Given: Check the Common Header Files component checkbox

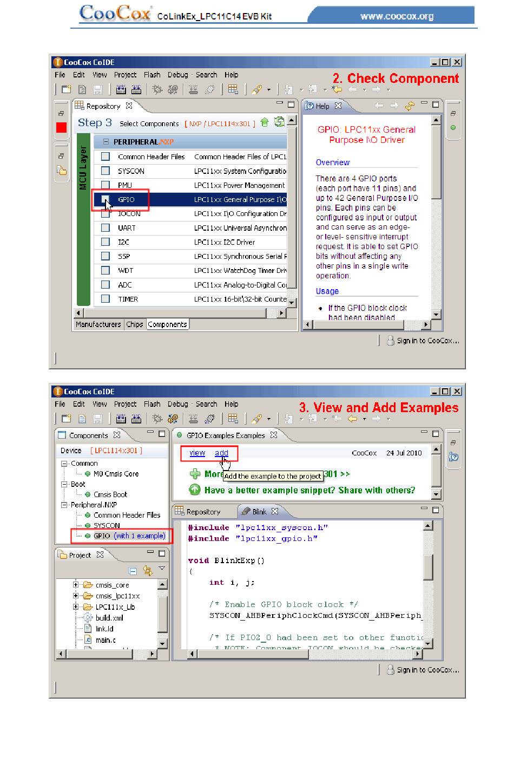Looking at the screenshot, I should click(x=106, y=156).
